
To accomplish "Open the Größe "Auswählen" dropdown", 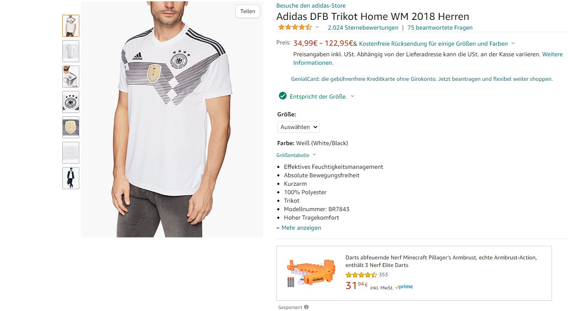I will 298,127.
